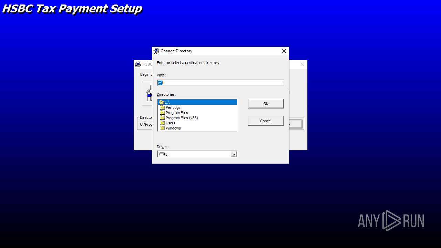Click the Program Files folder icon
Image resolution: width=441 pixels, height=248 pixels.
pos(162,113)
